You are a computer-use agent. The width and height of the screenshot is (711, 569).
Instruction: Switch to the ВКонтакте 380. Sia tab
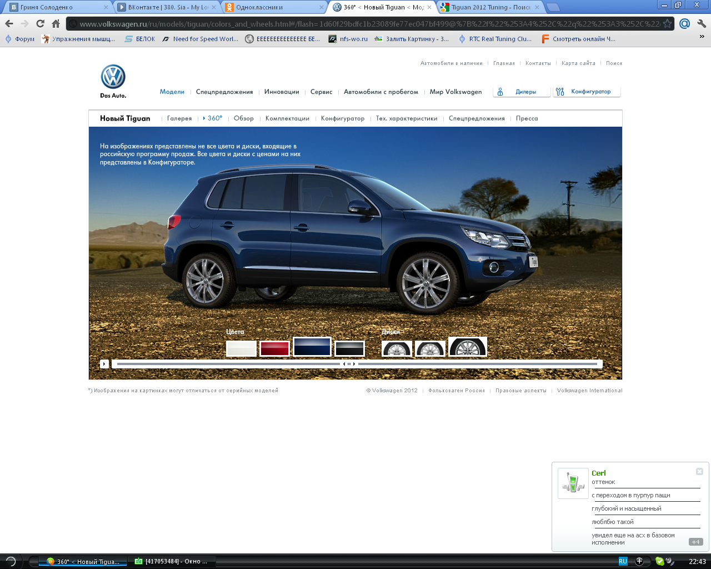pos(167,7)
